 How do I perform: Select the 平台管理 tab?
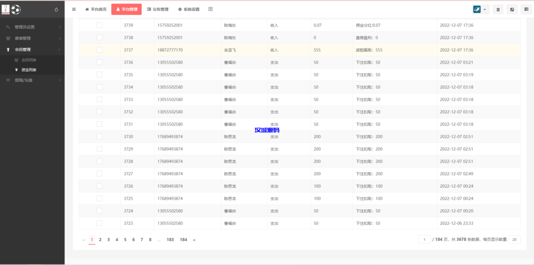click(126, 9)
